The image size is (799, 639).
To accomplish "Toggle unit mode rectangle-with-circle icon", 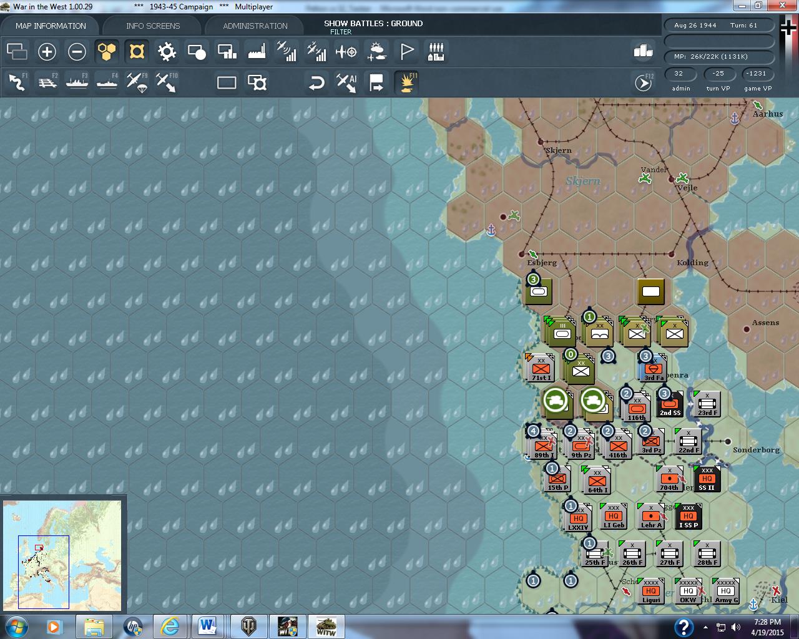I will click(197, 52).
